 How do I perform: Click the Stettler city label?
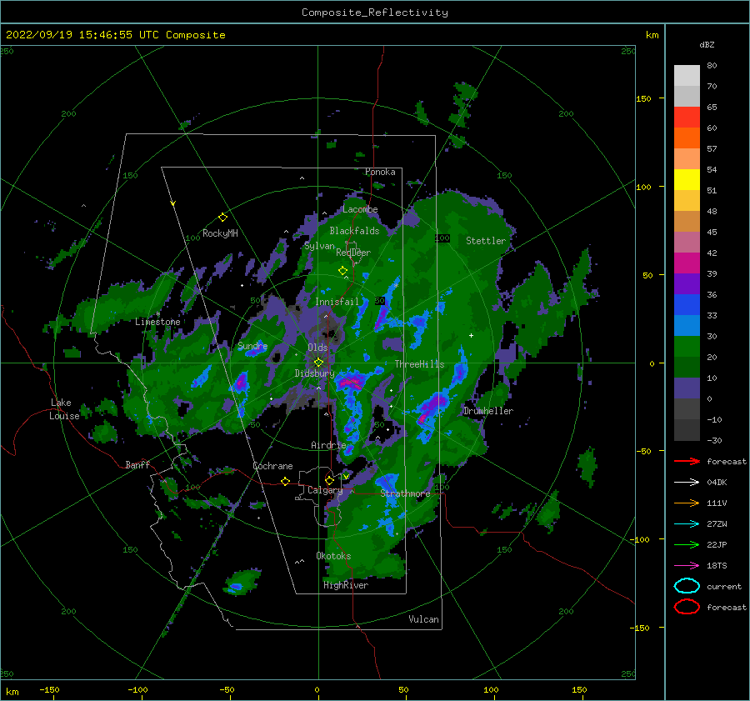tap(486, 241)
